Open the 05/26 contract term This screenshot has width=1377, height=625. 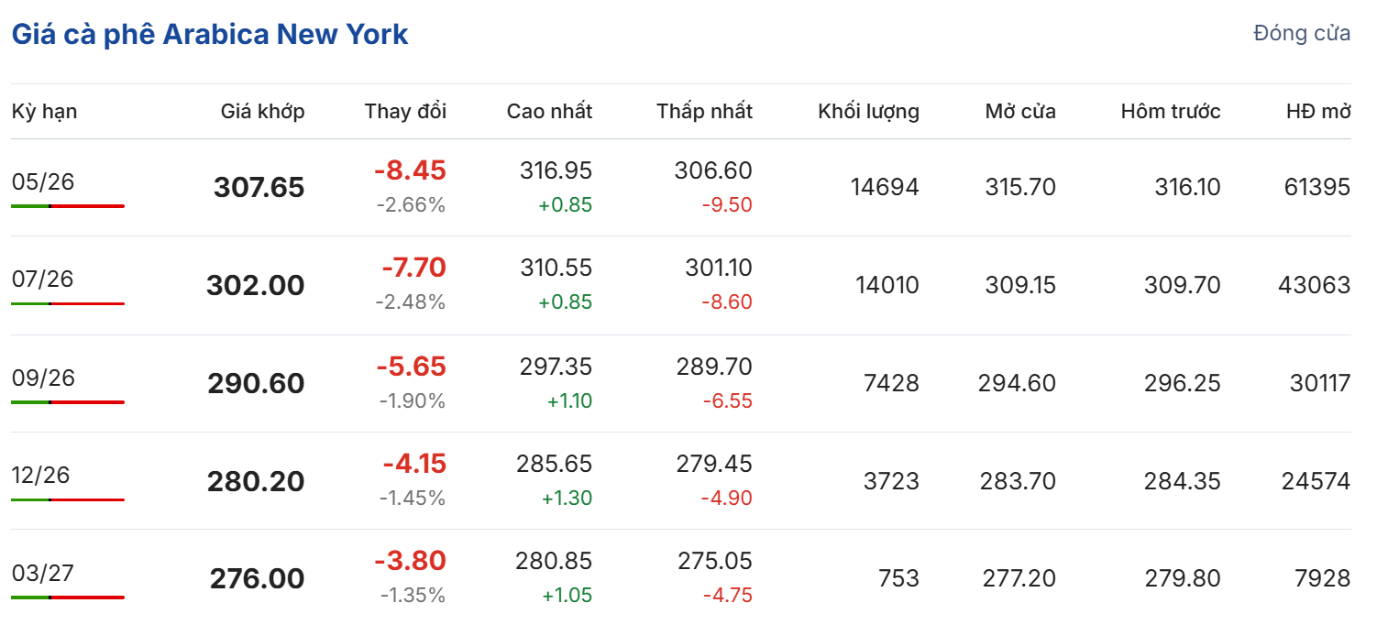[x=43, y=182]
